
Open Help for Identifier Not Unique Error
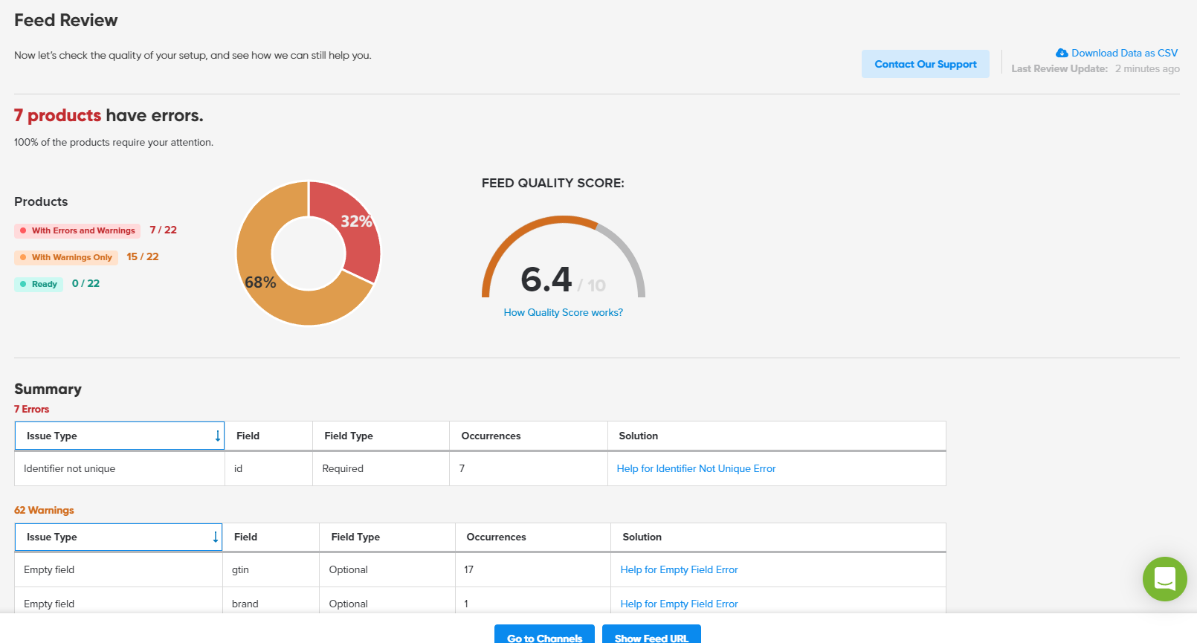(x=696, y=468)
